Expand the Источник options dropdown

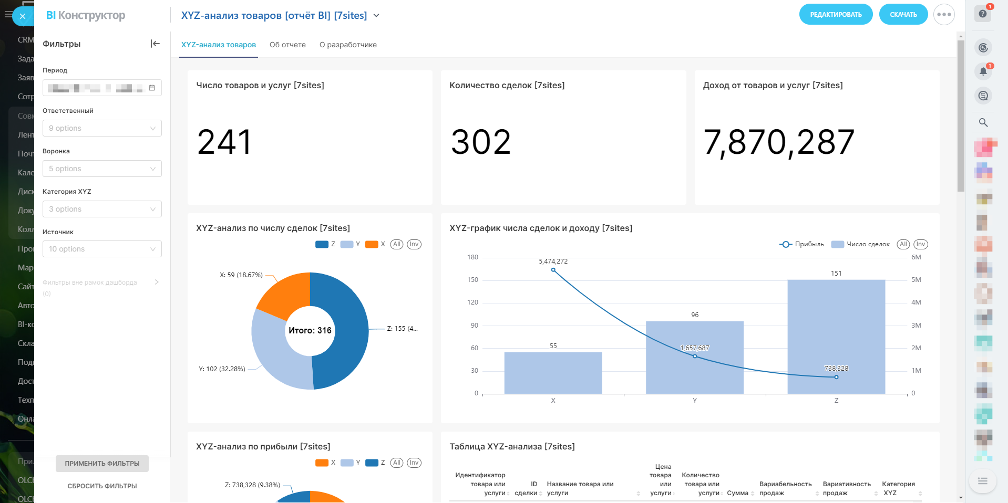tap(102, 249)
